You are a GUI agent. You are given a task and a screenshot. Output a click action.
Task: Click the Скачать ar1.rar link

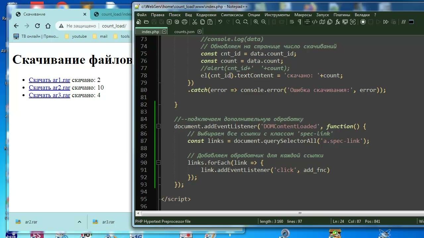49,80
